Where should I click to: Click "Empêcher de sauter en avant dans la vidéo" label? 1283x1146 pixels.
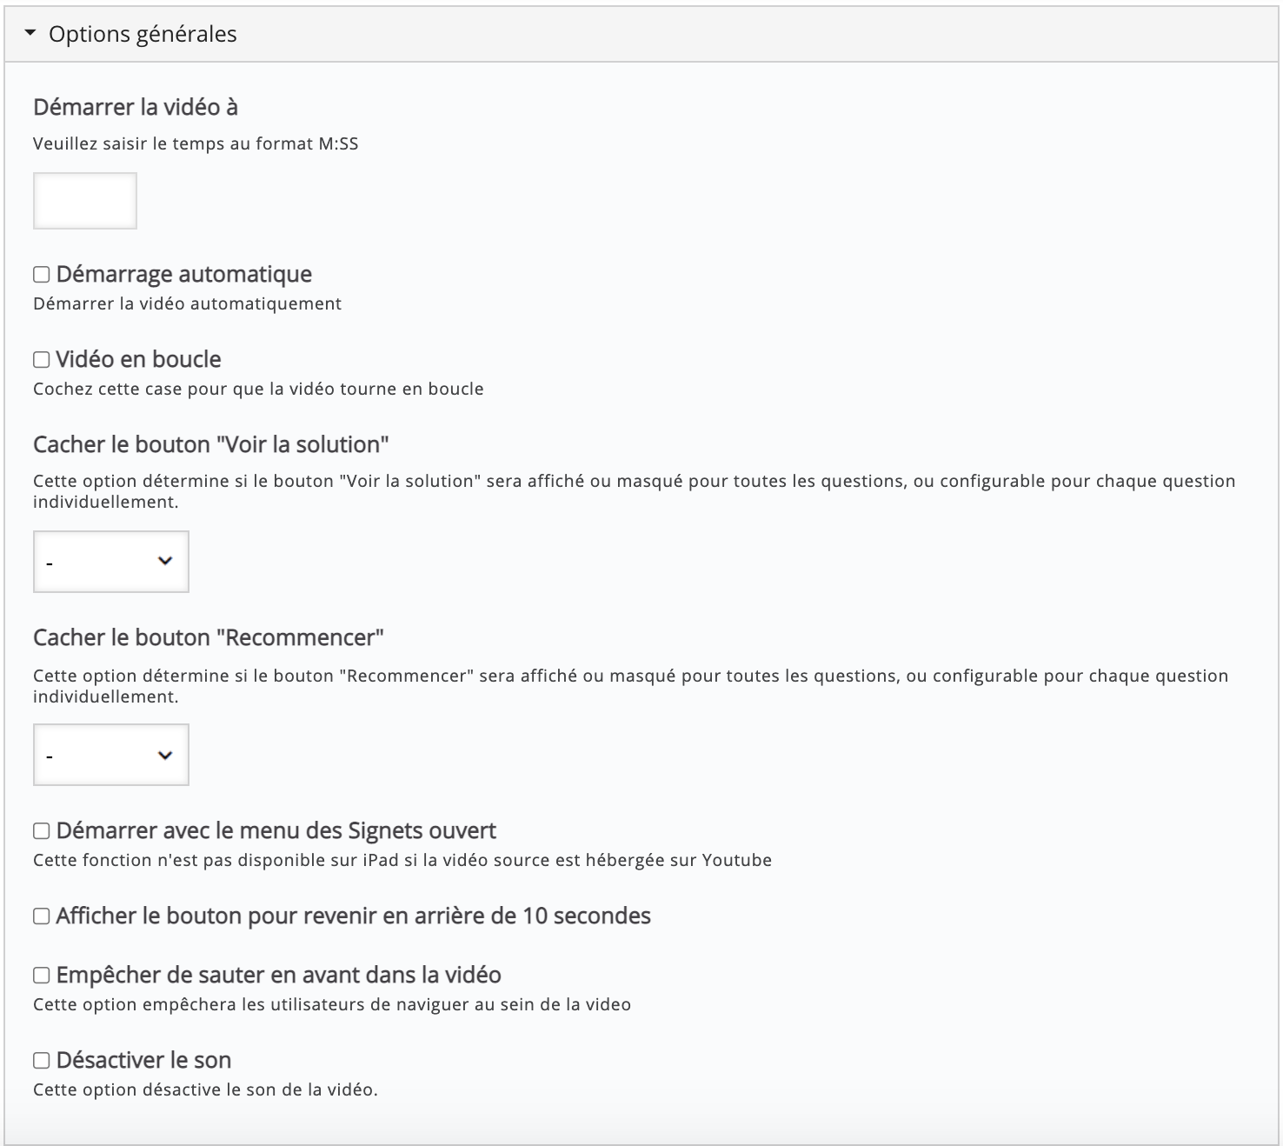click(278, 975)
